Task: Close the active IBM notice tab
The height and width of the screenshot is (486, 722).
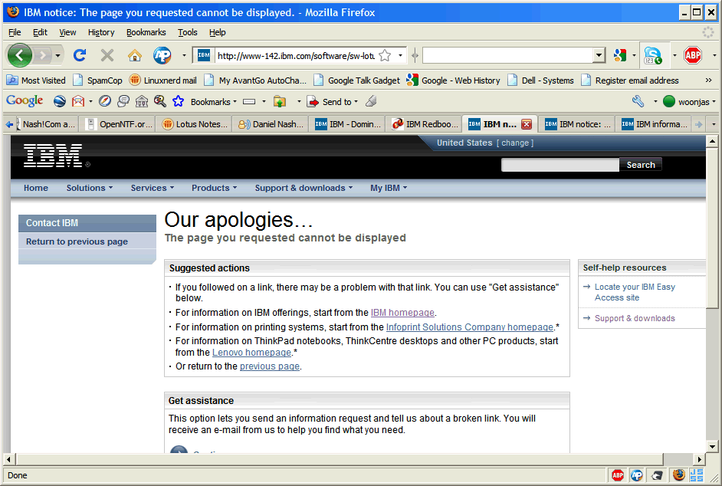Action: coord(527,124)
